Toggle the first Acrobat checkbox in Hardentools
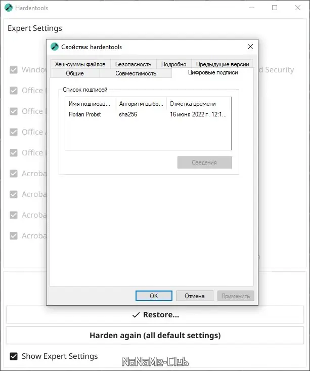The image size is (310, 371). (x=14, y=174)
